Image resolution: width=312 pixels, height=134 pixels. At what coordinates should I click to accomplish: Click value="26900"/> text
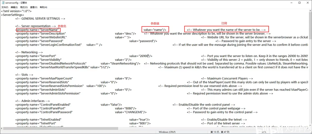tap(141, 56)
